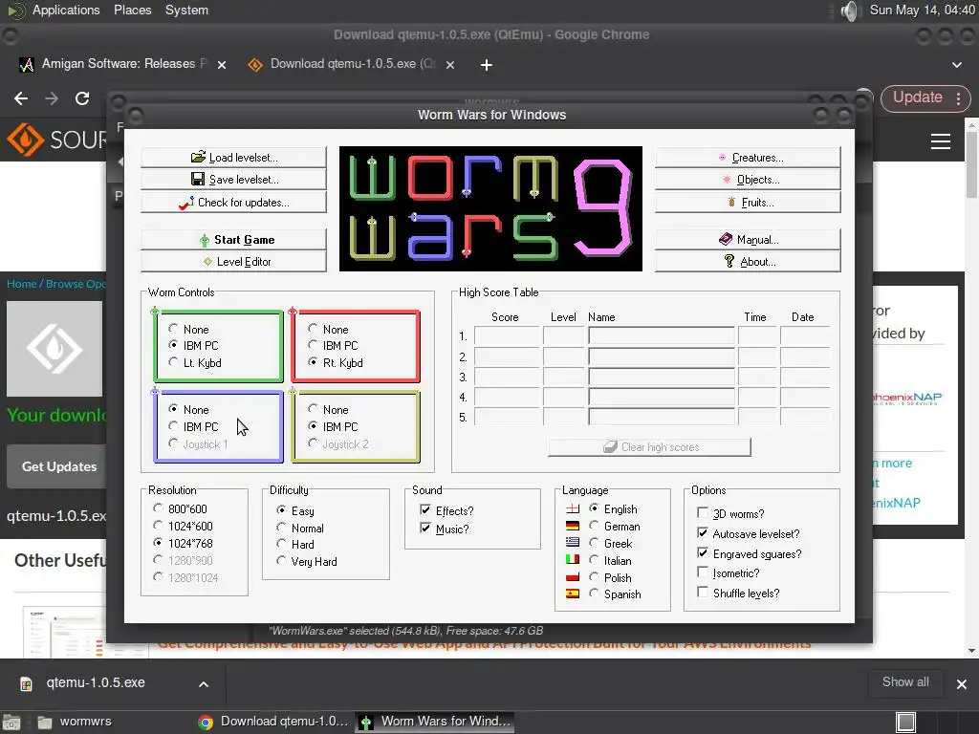This screenshot has height=734, width=979.
Task: Close the Chrome downloads bar
Action: [x=962, y=684]
